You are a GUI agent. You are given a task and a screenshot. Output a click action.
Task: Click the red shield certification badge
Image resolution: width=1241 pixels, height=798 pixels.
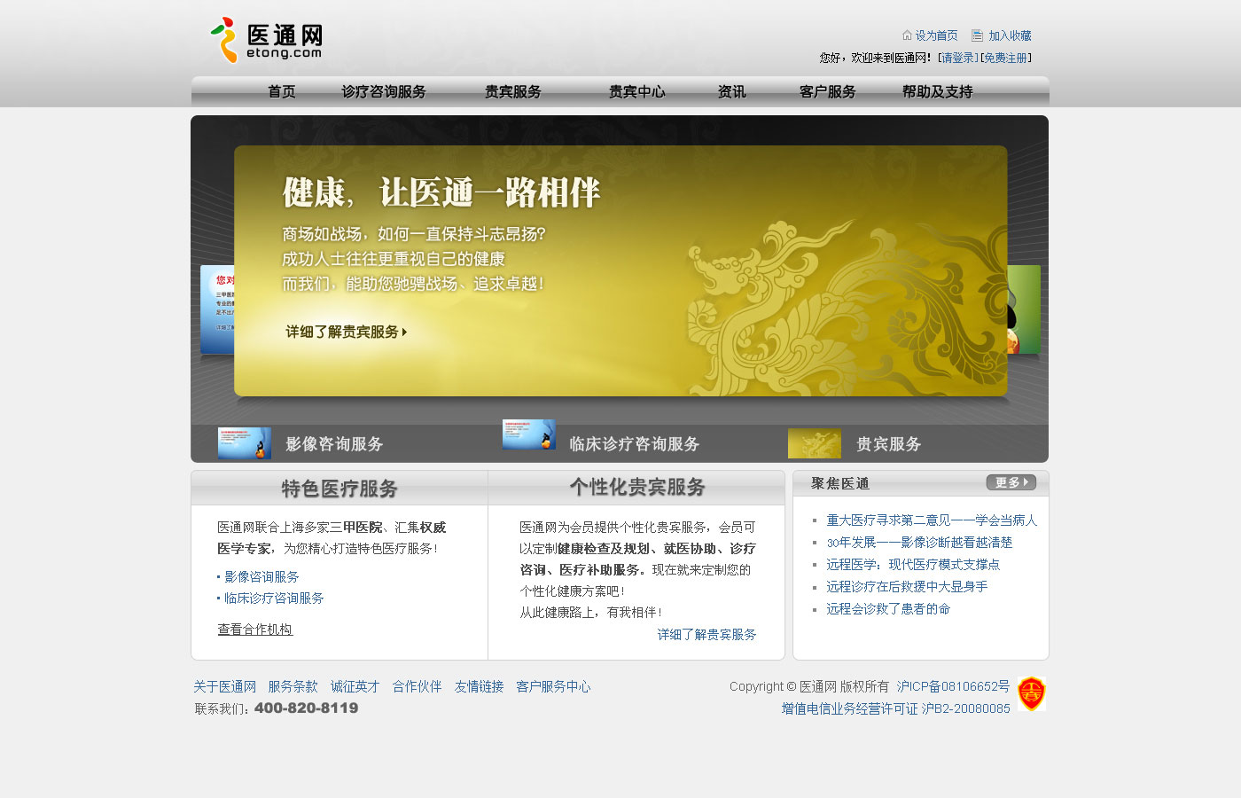point(1031,693)
